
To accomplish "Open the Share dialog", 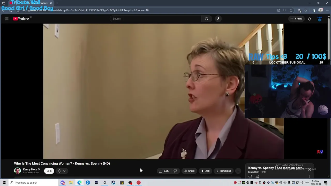I will 189,171.
